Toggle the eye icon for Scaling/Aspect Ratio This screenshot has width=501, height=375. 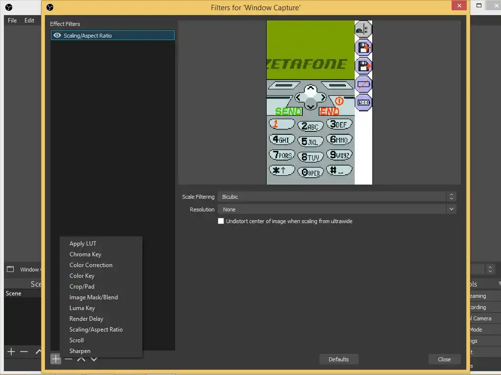coord(57,35)
